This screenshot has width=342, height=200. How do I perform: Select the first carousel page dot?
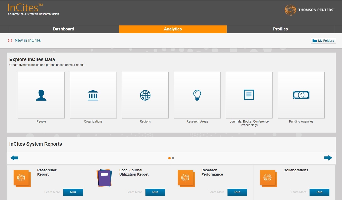pyautogui.click(x=169, y=158)
